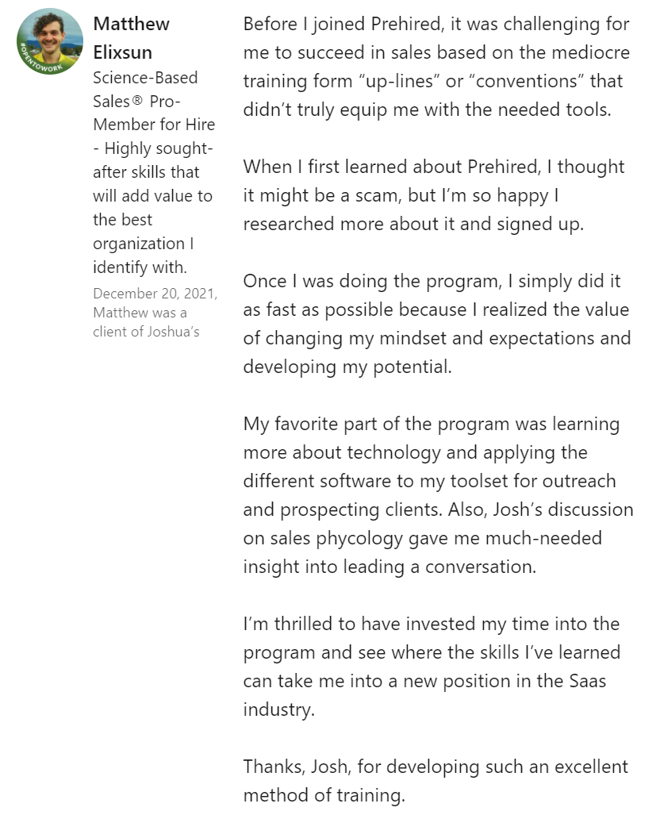Click the "client of Joshua's" relationship text
The height and width of the screenshot is (815, 660).
(x=146, y=332)
